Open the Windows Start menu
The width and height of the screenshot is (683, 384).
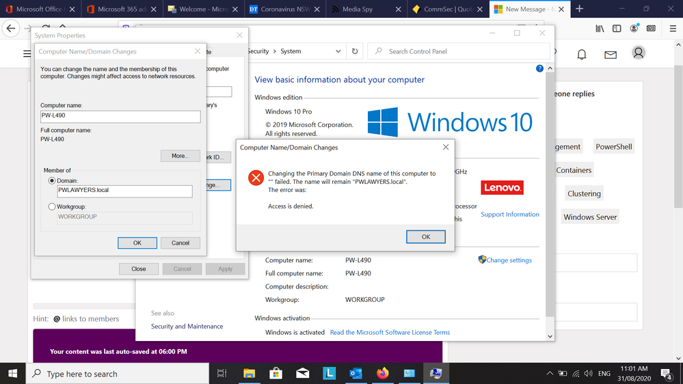12,374
